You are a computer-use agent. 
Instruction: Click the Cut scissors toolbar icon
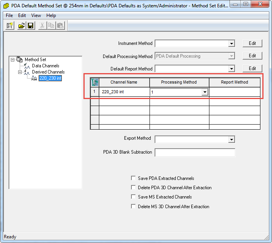pyautogui.click(x=42, y=26)
